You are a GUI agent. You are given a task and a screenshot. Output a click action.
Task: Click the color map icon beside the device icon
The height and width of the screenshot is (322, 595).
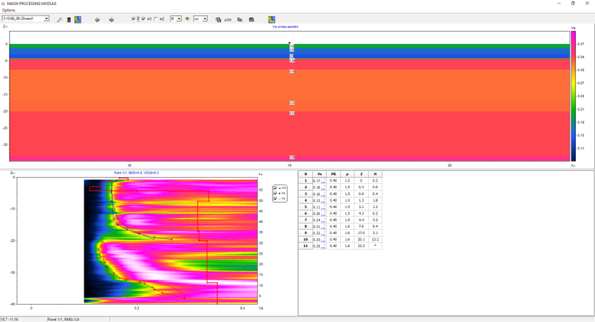click(77, 19)
